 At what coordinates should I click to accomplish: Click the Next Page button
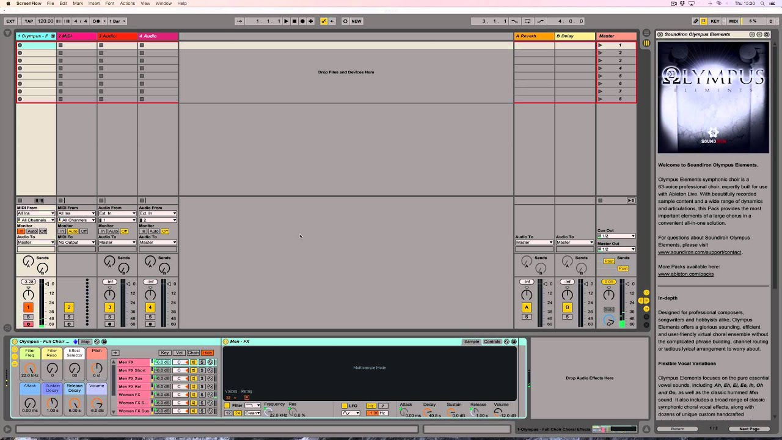(750, 429)
